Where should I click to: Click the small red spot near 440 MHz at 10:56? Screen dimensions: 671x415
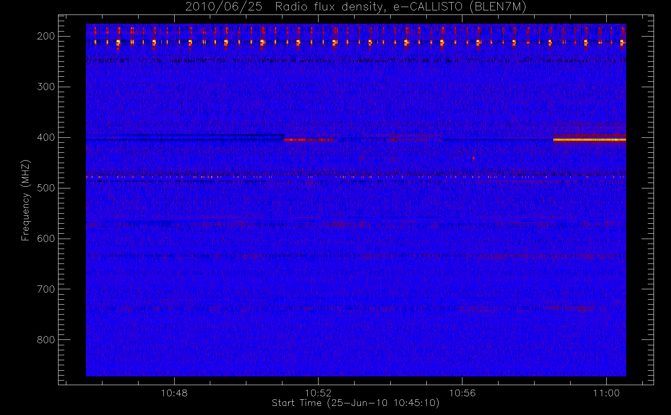[473, 158]
